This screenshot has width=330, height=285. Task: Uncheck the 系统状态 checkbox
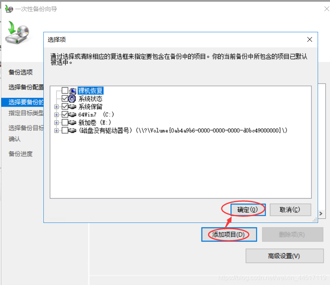pos(65,98)
